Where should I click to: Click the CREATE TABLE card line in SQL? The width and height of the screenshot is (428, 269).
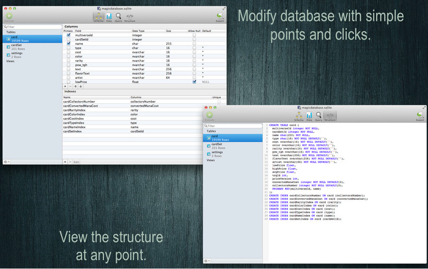coord(284,125)
